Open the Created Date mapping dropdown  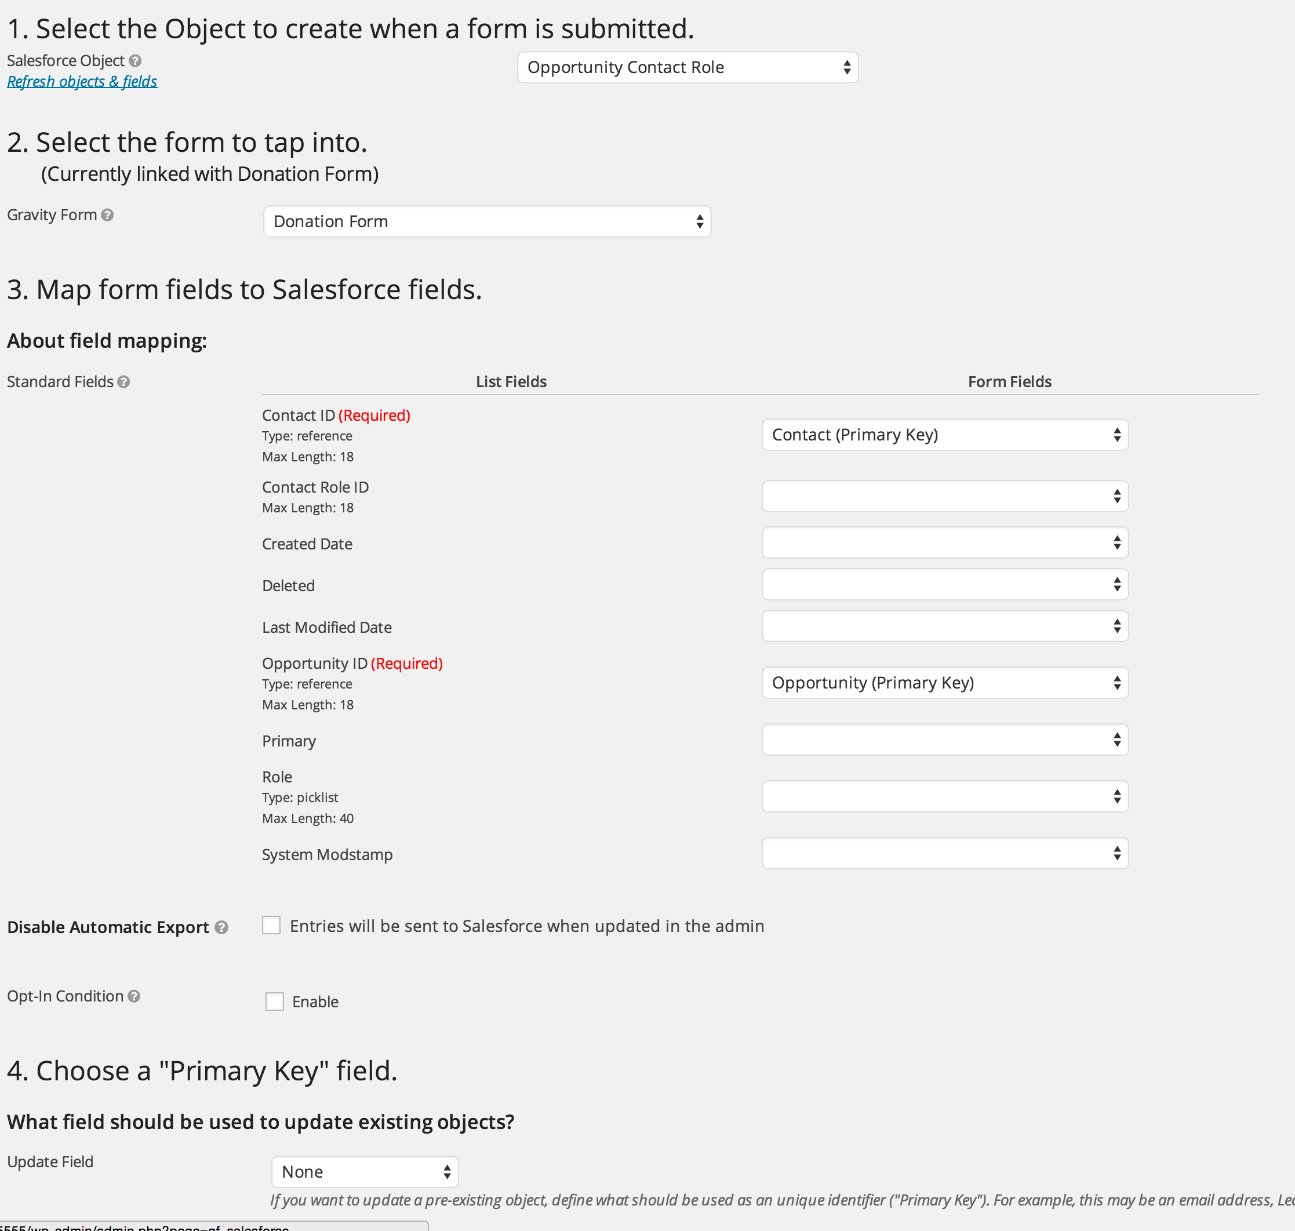tap(944, 543)
